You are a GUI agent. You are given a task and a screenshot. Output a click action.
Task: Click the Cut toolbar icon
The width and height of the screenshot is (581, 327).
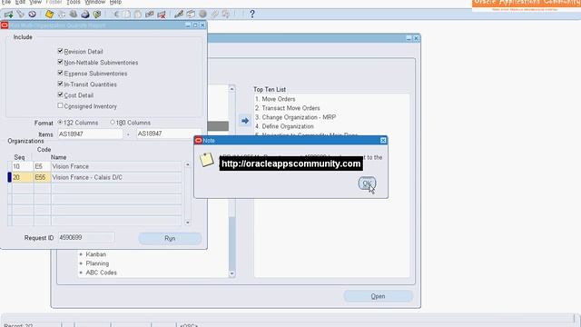click(116, 15)
